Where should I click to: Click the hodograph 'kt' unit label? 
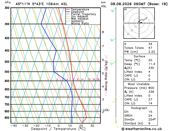click(x=126, y=9)
